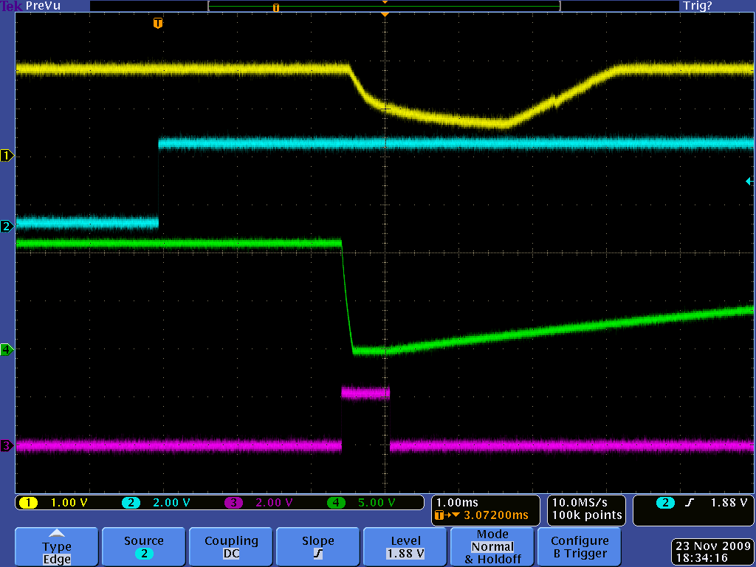Click the channel 2 cyan ground marker
The width and height of the screenshot is (756, 567).
(7, 226)
